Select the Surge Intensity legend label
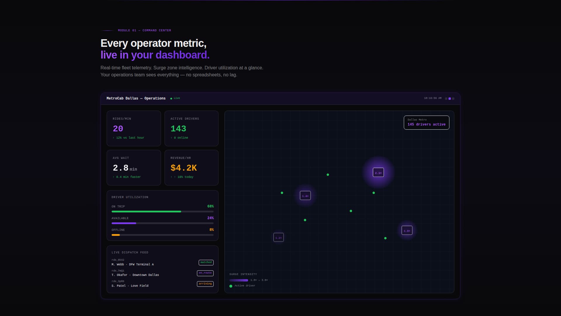This screenshot has width=561, height=316. pos(243,274)
